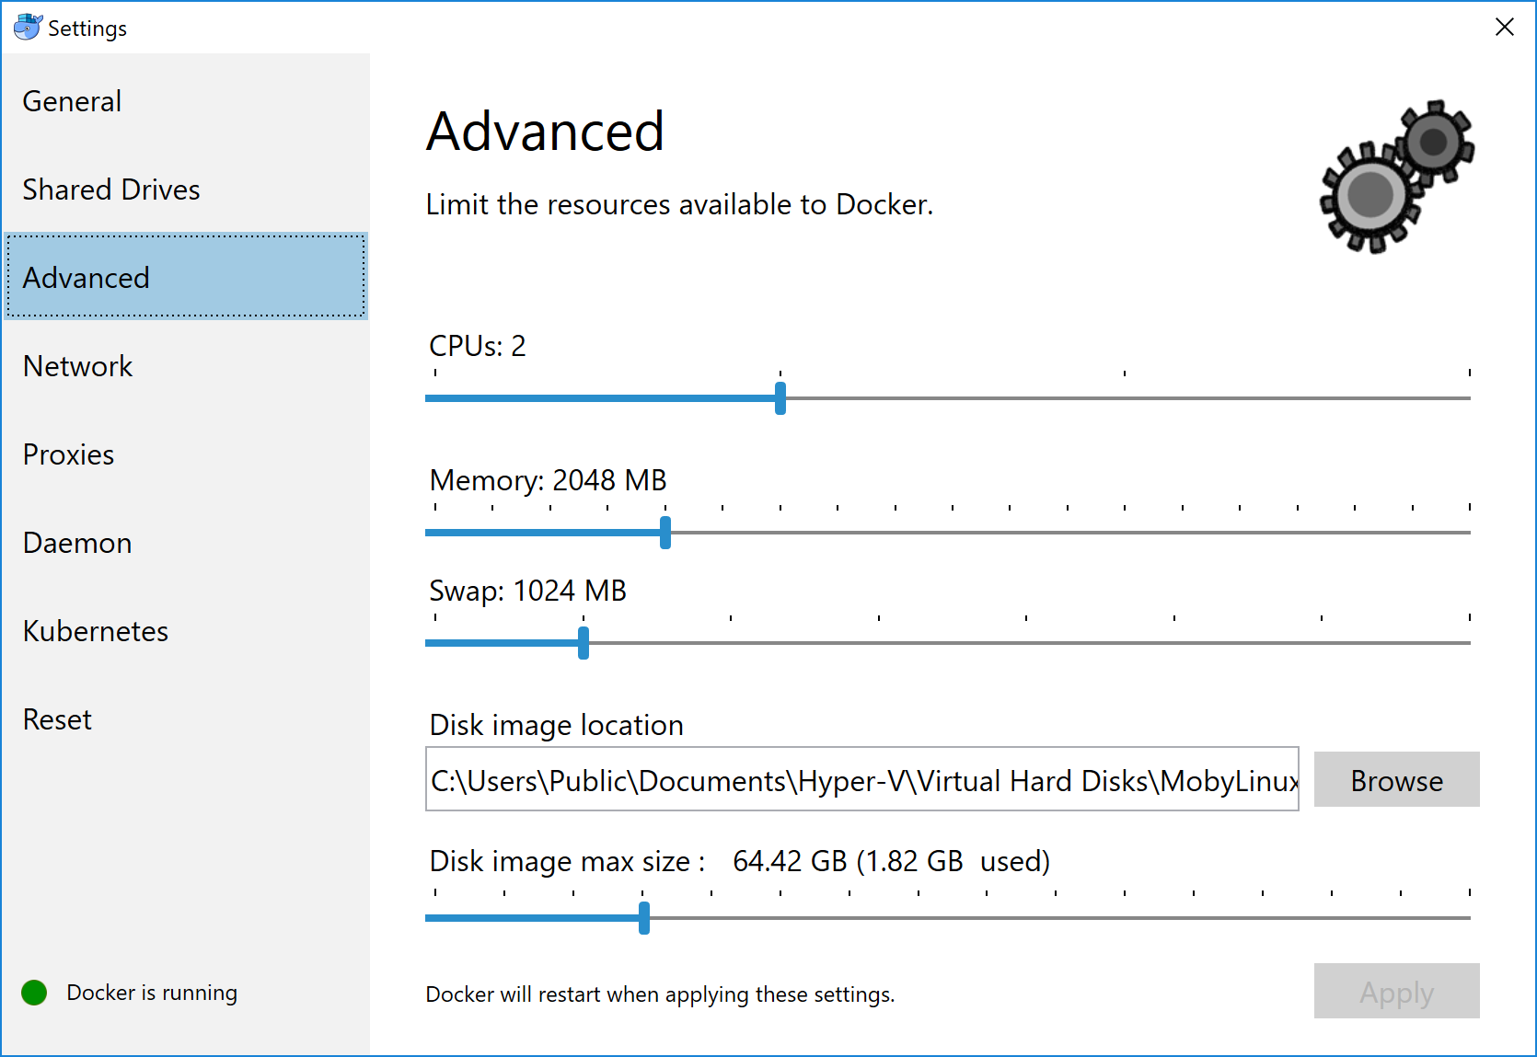Click the Apply button
Image resolution: width=1537 pixels, height=1057 pixels.
(x=1395, y=992)
